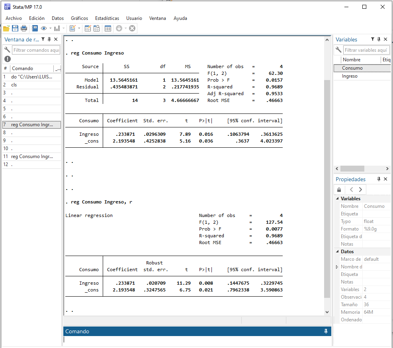Open the Datos menu
The height and width of the screenshot is (348, 393).
click(58, 18)
